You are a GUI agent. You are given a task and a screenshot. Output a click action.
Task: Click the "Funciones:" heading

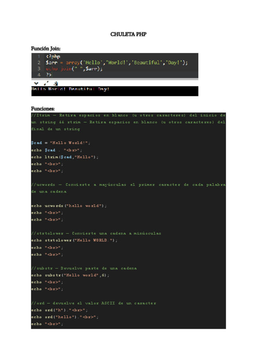coord(43,109)
